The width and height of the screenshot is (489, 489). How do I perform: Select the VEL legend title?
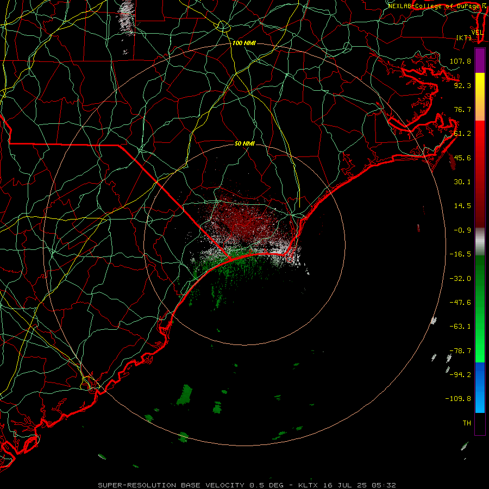pyautogui.click(x=477, y=33)
